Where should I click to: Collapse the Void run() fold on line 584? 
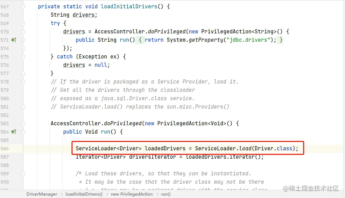23,132
